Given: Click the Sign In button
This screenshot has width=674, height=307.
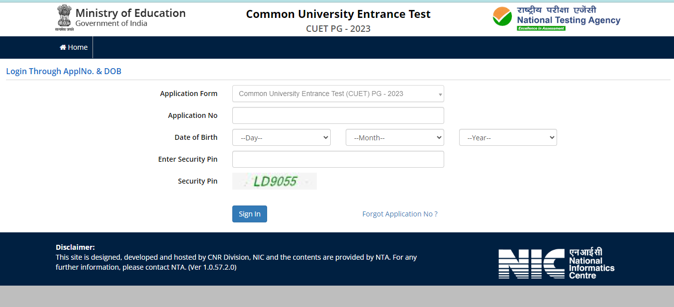Looking at the screenshot, I should click(250, 214).
